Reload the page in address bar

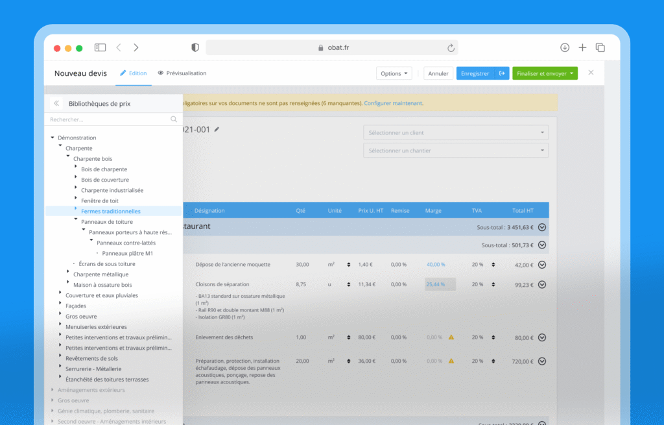[x=451, y=47]
